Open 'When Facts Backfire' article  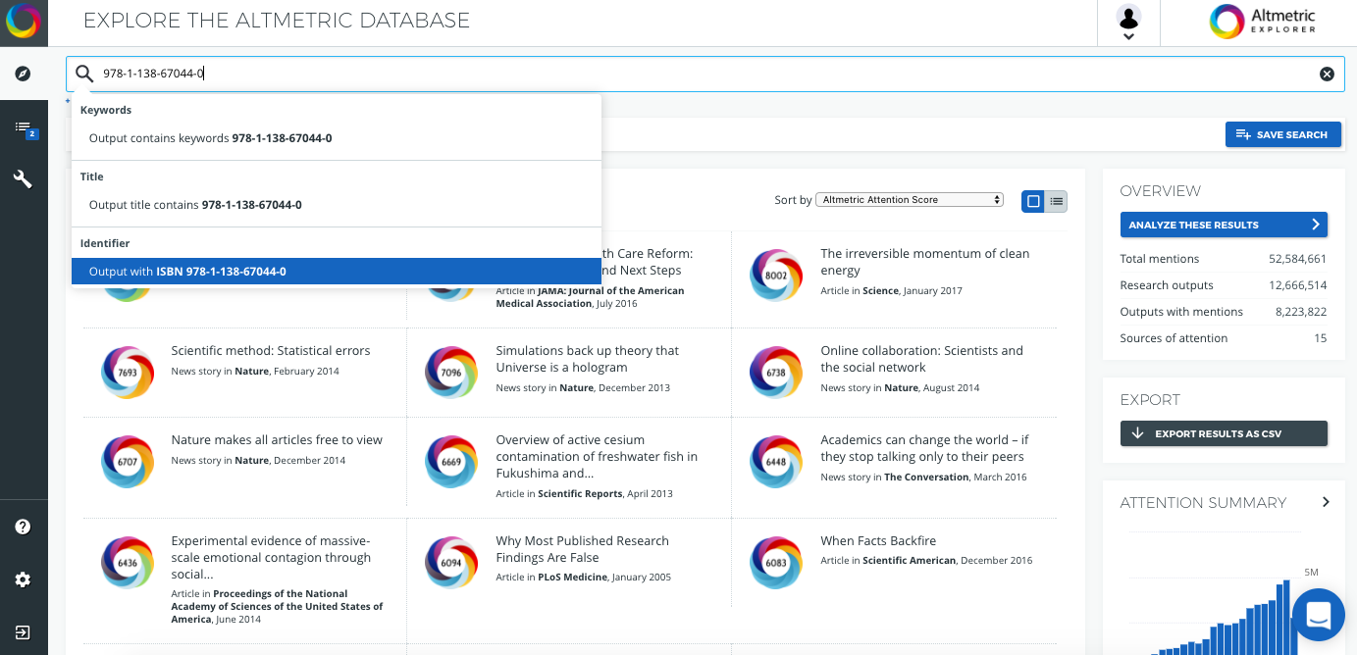878,541
